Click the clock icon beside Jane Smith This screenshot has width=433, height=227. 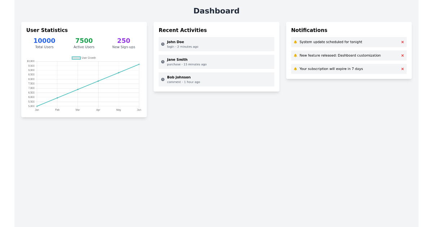163,62
